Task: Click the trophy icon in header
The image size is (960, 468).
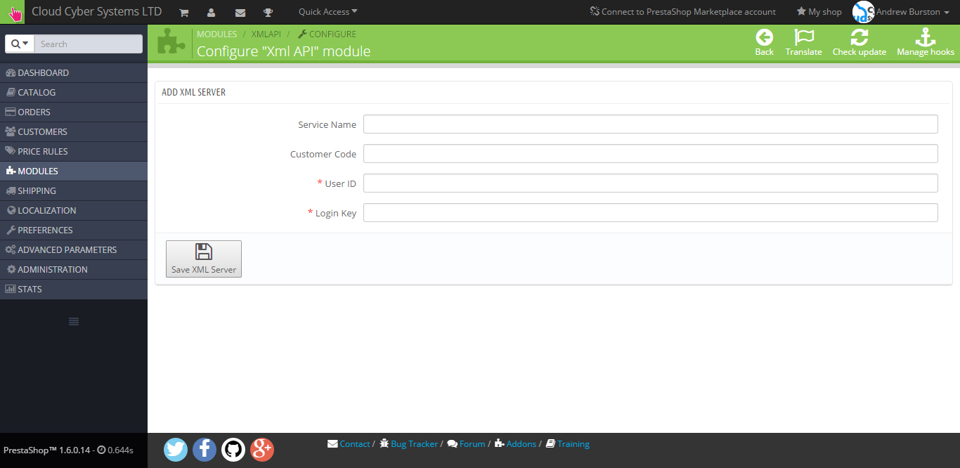Action: (268, 13)
